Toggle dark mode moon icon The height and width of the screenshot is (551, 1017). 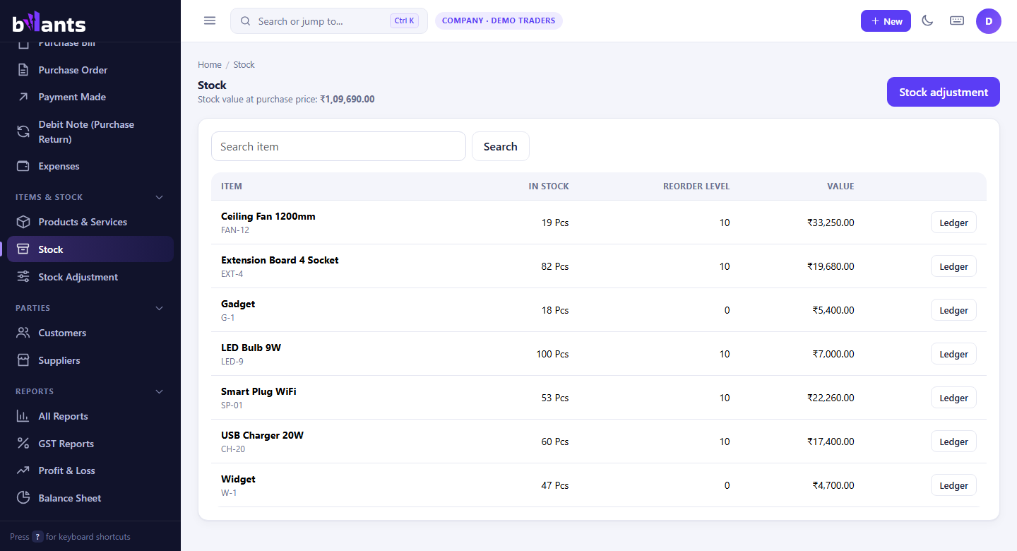click(x=927, y=20)
